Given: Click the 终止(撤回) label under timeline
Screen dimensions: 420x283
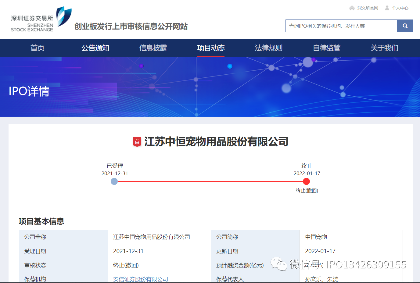Looking at the screenshot, I should (307, 190).
